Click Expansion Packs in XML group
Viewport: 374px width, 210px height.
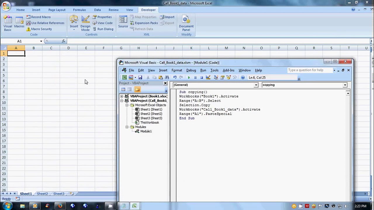pos(144,23)
